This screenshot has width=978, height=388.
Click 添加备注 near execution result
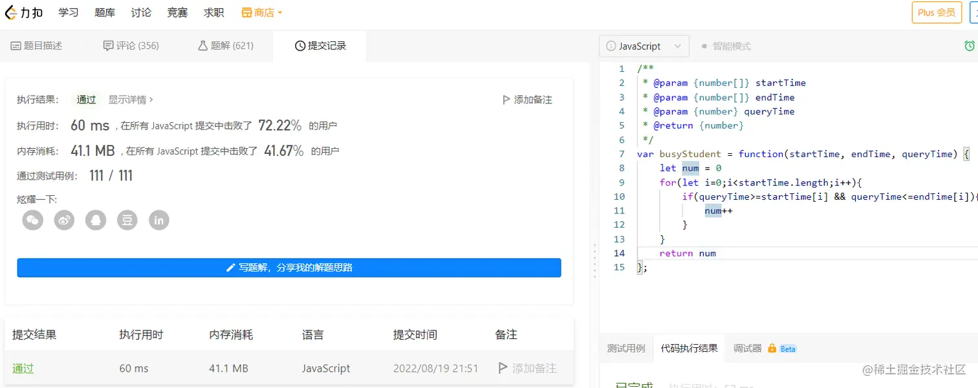[527, 100]
